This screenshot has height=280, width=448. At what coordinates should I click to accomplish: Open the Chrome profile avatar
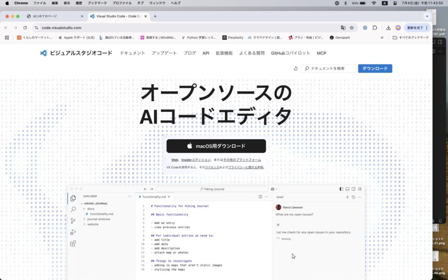[x=398, y=28]
